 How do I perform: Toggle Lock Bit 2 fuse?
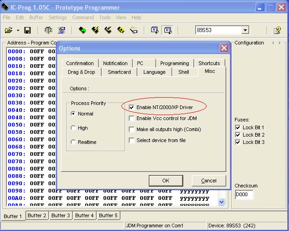238,135
